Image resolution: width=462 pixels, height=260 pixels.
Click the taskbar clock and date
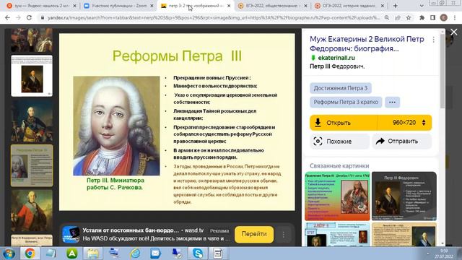point(443,253)
